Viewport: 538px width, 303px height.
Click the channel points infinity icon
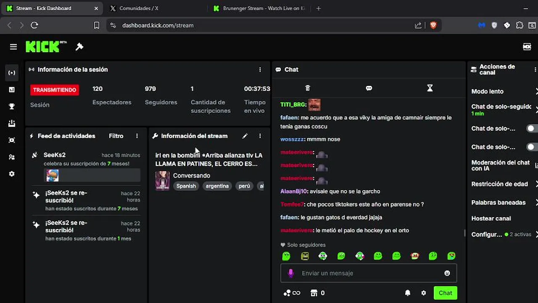[292, 293]
